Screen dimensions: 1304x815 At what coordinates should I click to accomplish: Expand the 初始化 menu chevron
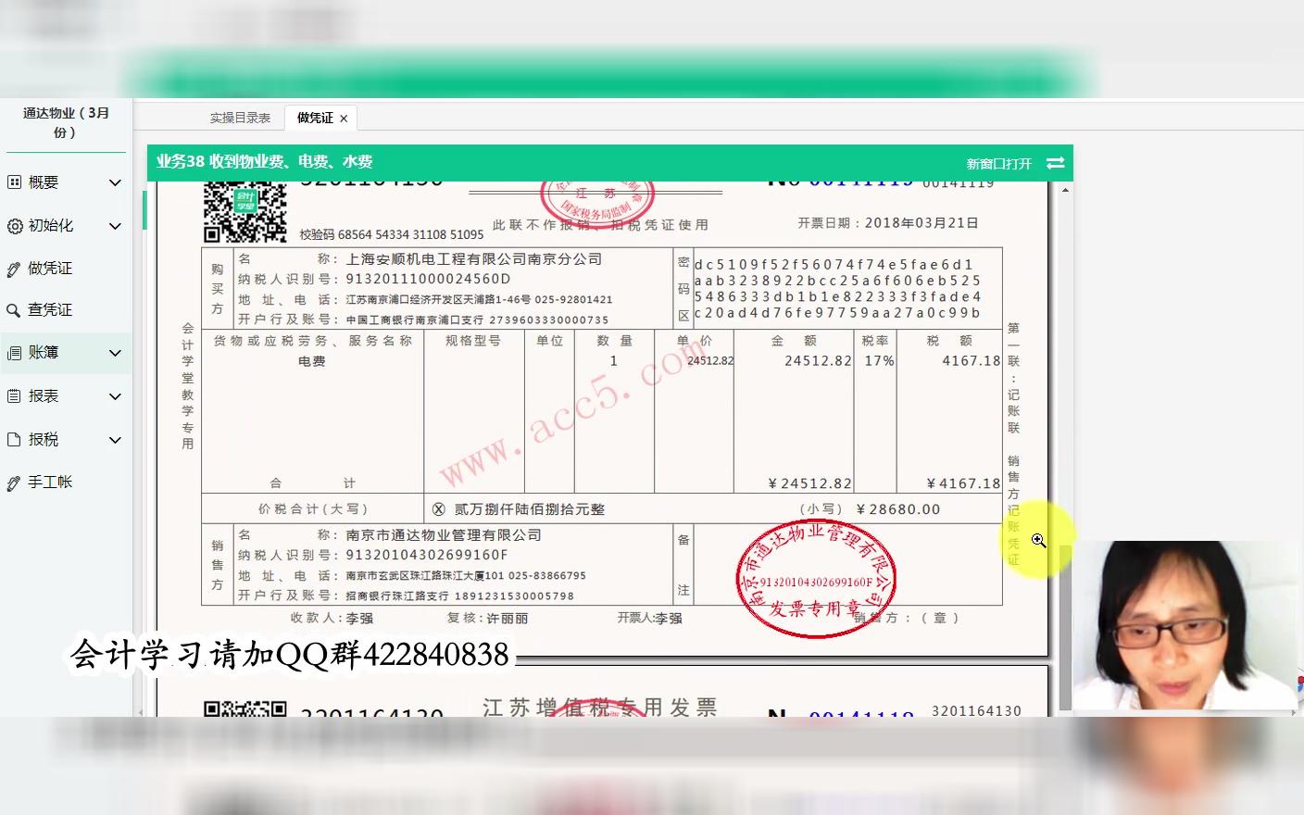point(115,226)
